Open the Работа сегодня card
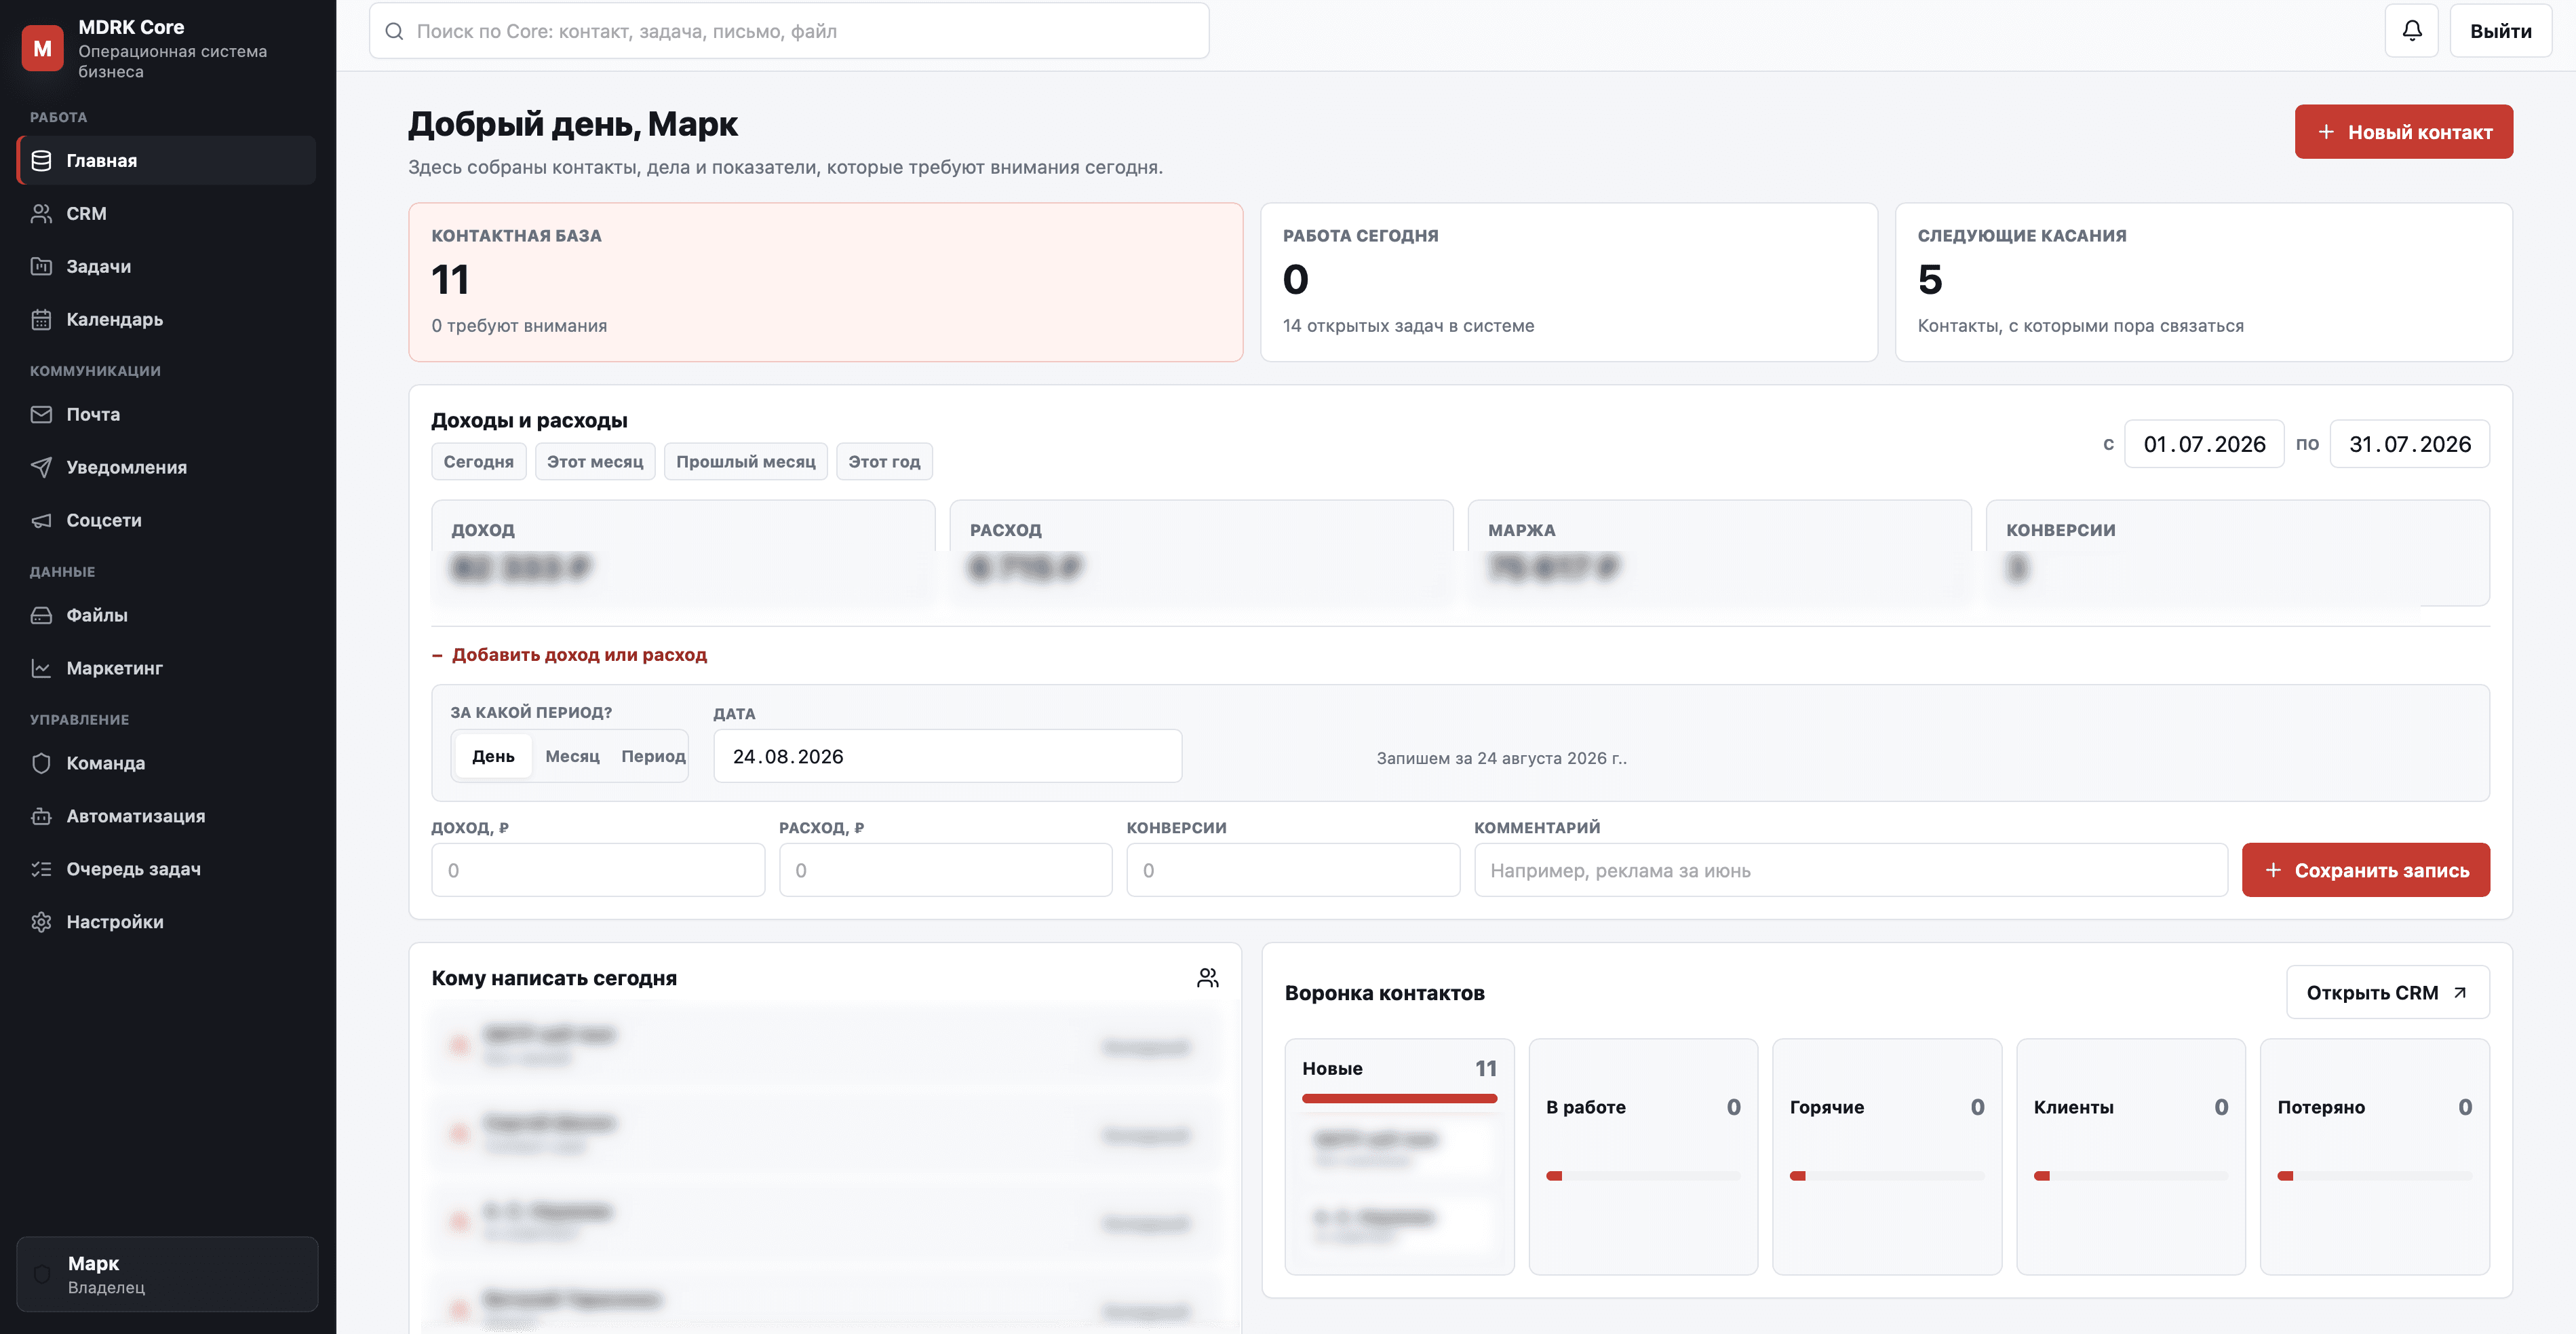 tap(1568, 282)
